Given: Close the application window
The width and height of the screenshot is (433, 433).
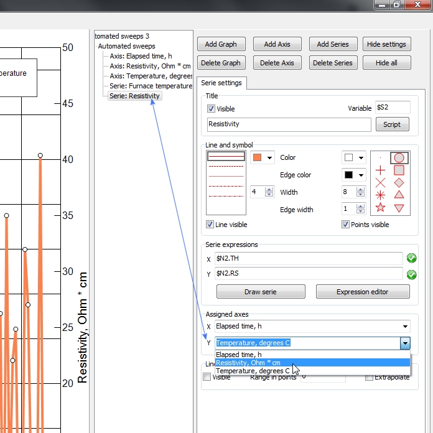Looking at the screenshot, I should pos(417,5).
